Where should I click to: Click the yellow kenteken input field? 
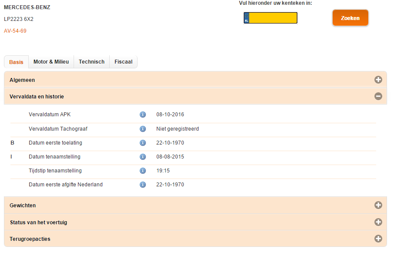[273, 18]
